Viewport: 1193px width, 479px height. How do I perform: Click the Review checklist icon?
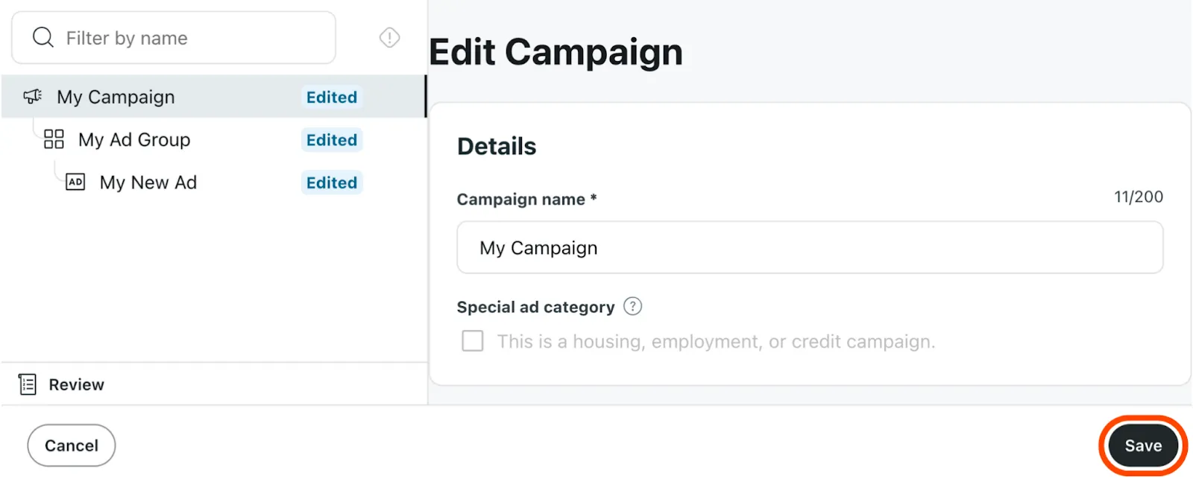pos(27,384)
